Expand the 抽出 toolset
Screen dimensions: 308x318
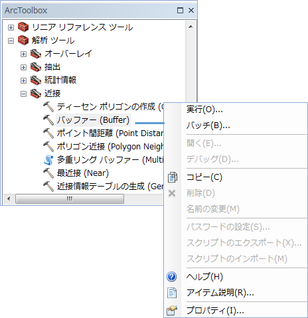coord(23,67)
